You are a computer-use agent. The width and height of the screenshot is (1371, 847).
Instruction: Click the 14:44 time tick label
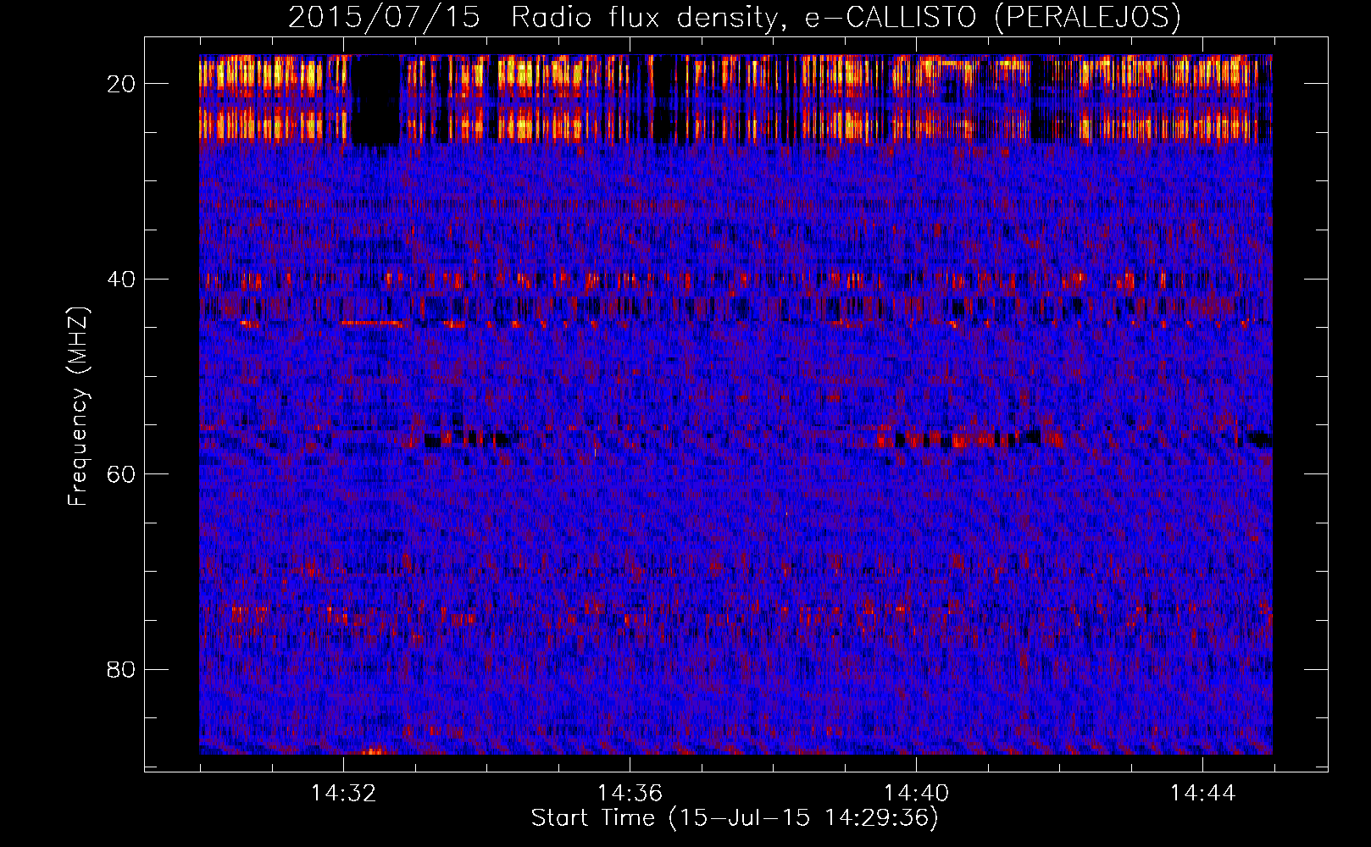pyautogui.click(x=1202, y=794)
